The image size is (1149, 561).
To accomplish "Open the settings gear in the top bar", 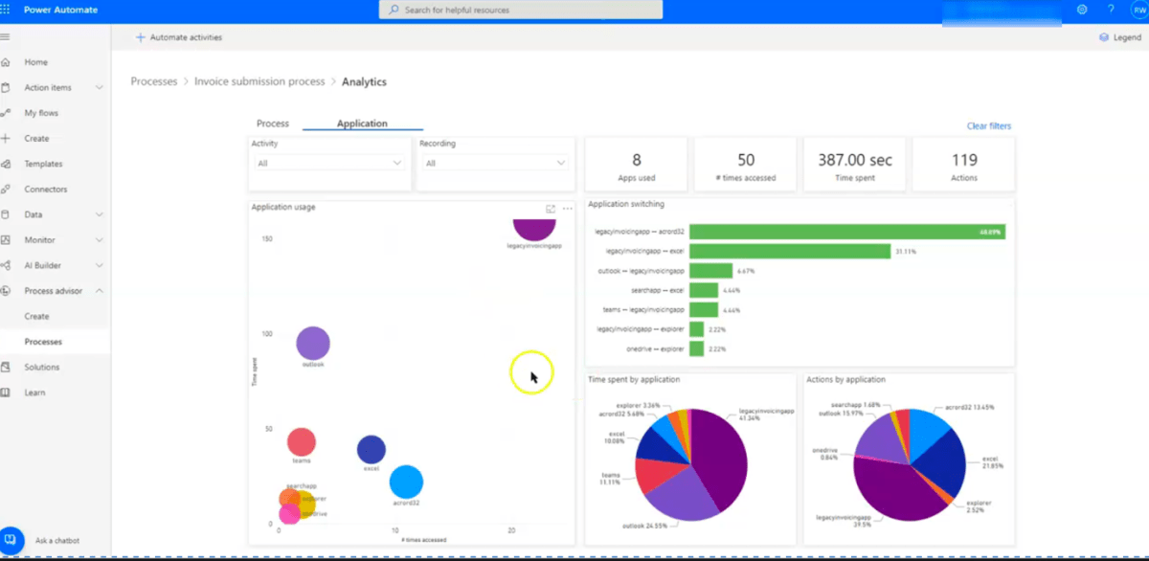I will (x=1082, y=10).
